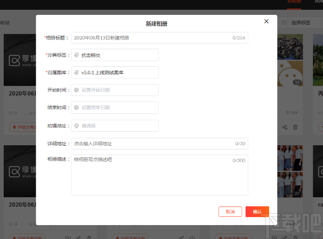Click the 确认 button

[x=257, y=212]
